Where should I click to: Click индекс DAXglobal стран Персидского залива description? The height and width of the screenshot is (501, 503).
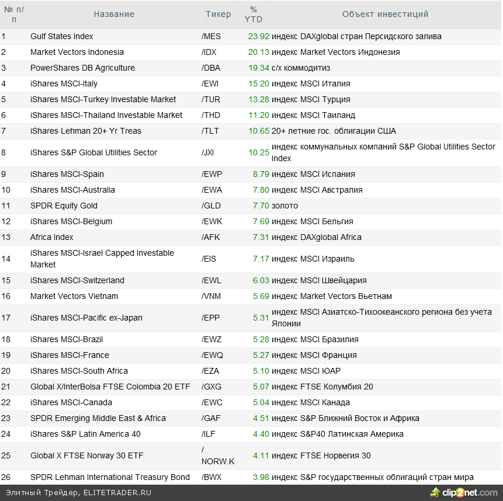pyautogui.click(x=356, y=36)
